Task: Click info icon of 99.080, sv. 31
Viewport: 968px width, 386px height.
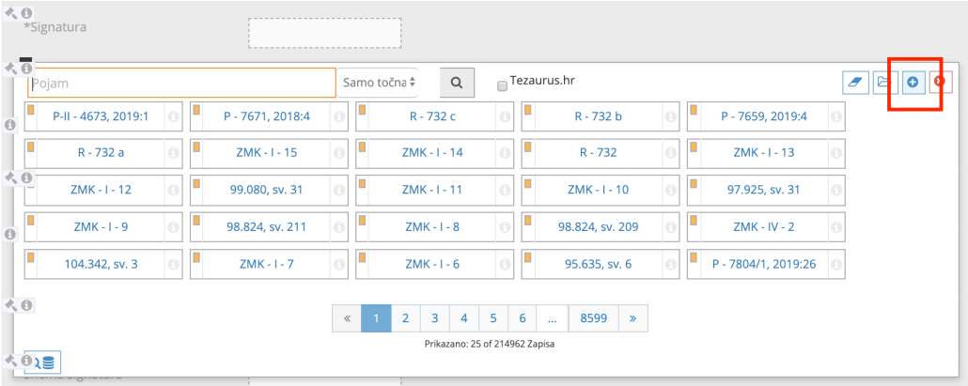Action: pyautogui.click(x=339, y=190)
